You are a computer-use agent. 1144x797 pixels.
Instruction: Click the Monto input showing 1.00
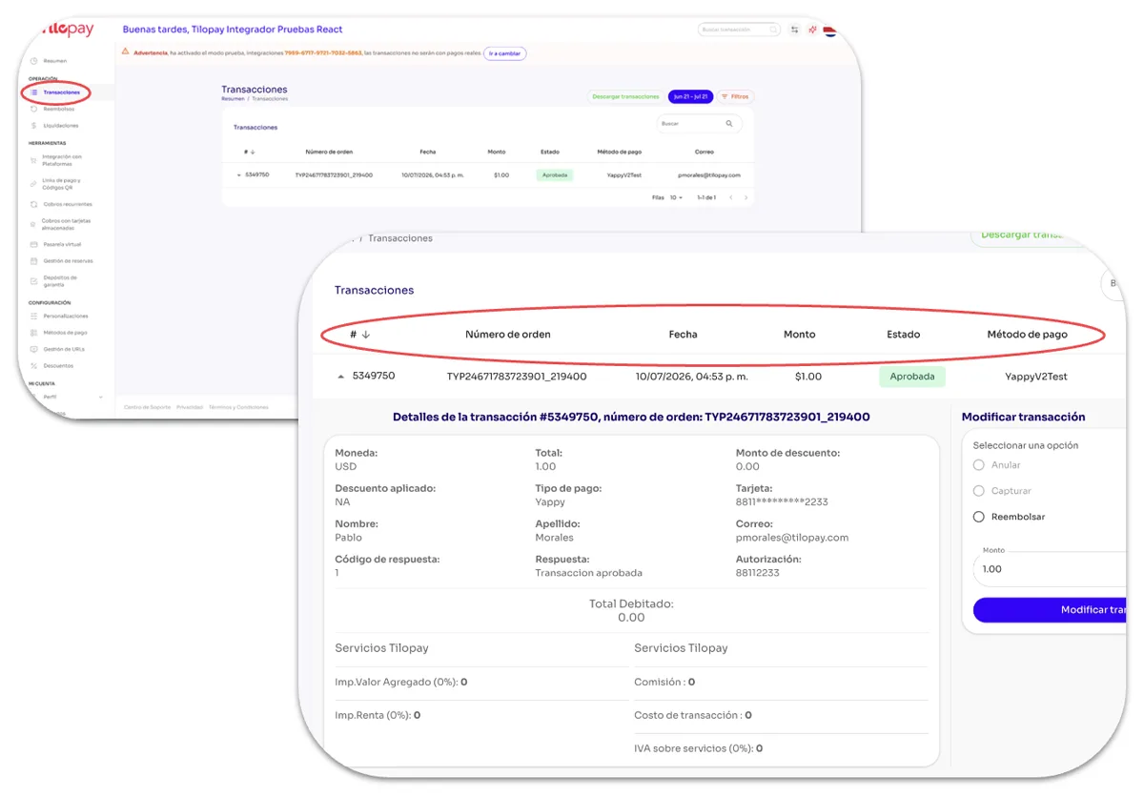pos(1049,569)
